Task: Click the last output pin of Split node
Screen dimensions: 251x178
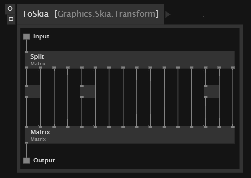Action: coord(233,67)
